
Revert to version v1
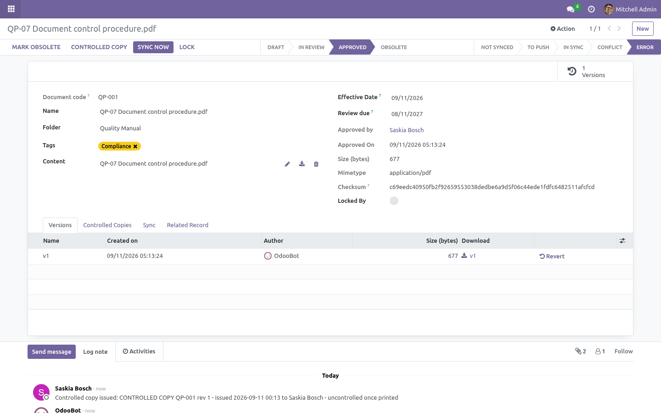pos(552,257)
